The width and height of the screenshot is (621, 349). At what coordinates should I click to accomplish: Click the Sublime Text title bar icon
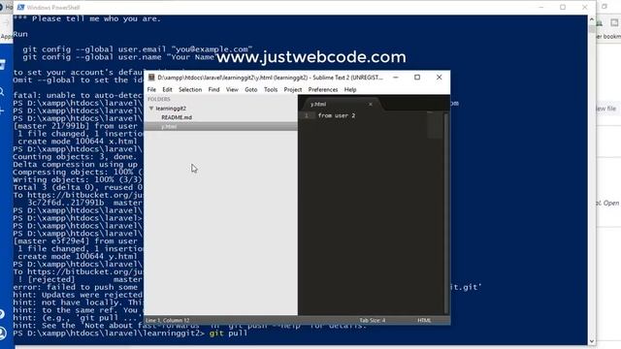tap(151, 78)
